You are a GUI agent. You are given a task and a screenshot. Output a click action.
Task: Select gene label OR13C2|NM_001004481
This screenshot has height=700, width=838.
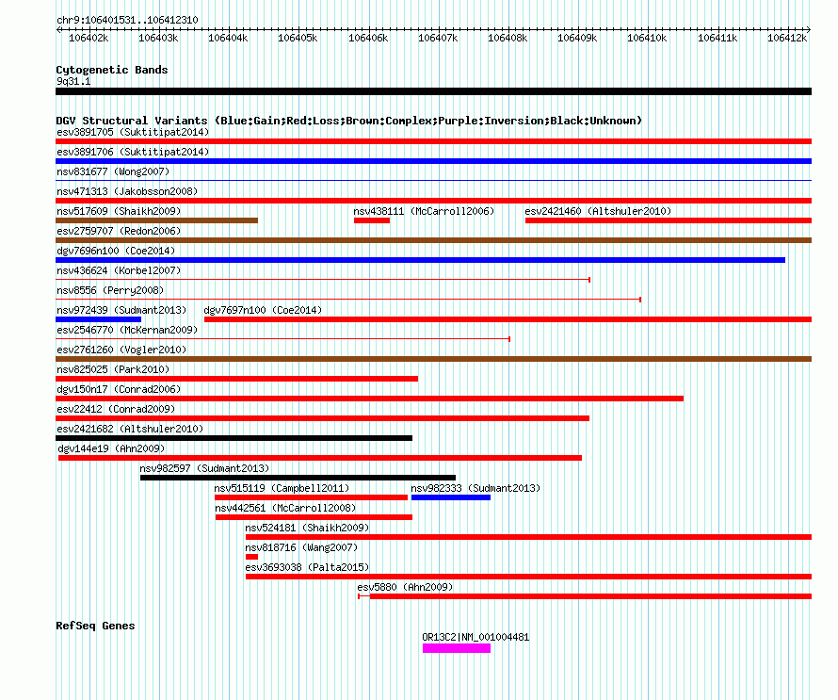coord(475,638)
